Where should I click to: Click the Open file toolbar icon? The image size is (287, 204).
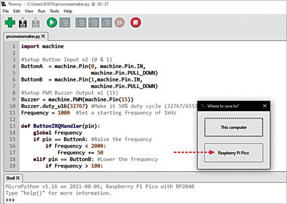click(x=23, y=23)
